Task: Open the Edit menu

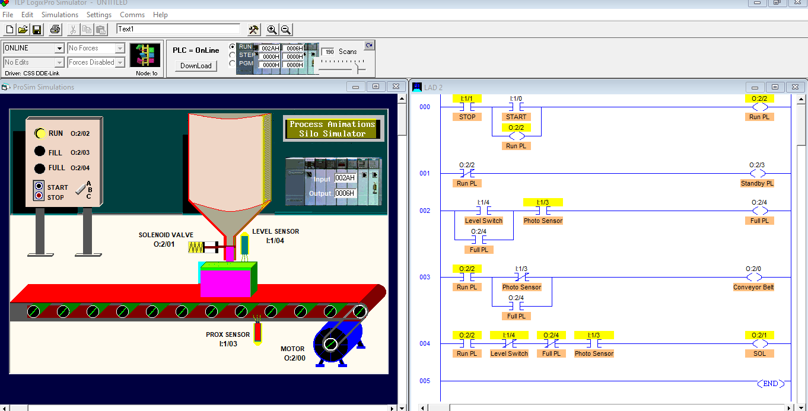Action: (x=27, y=14)
